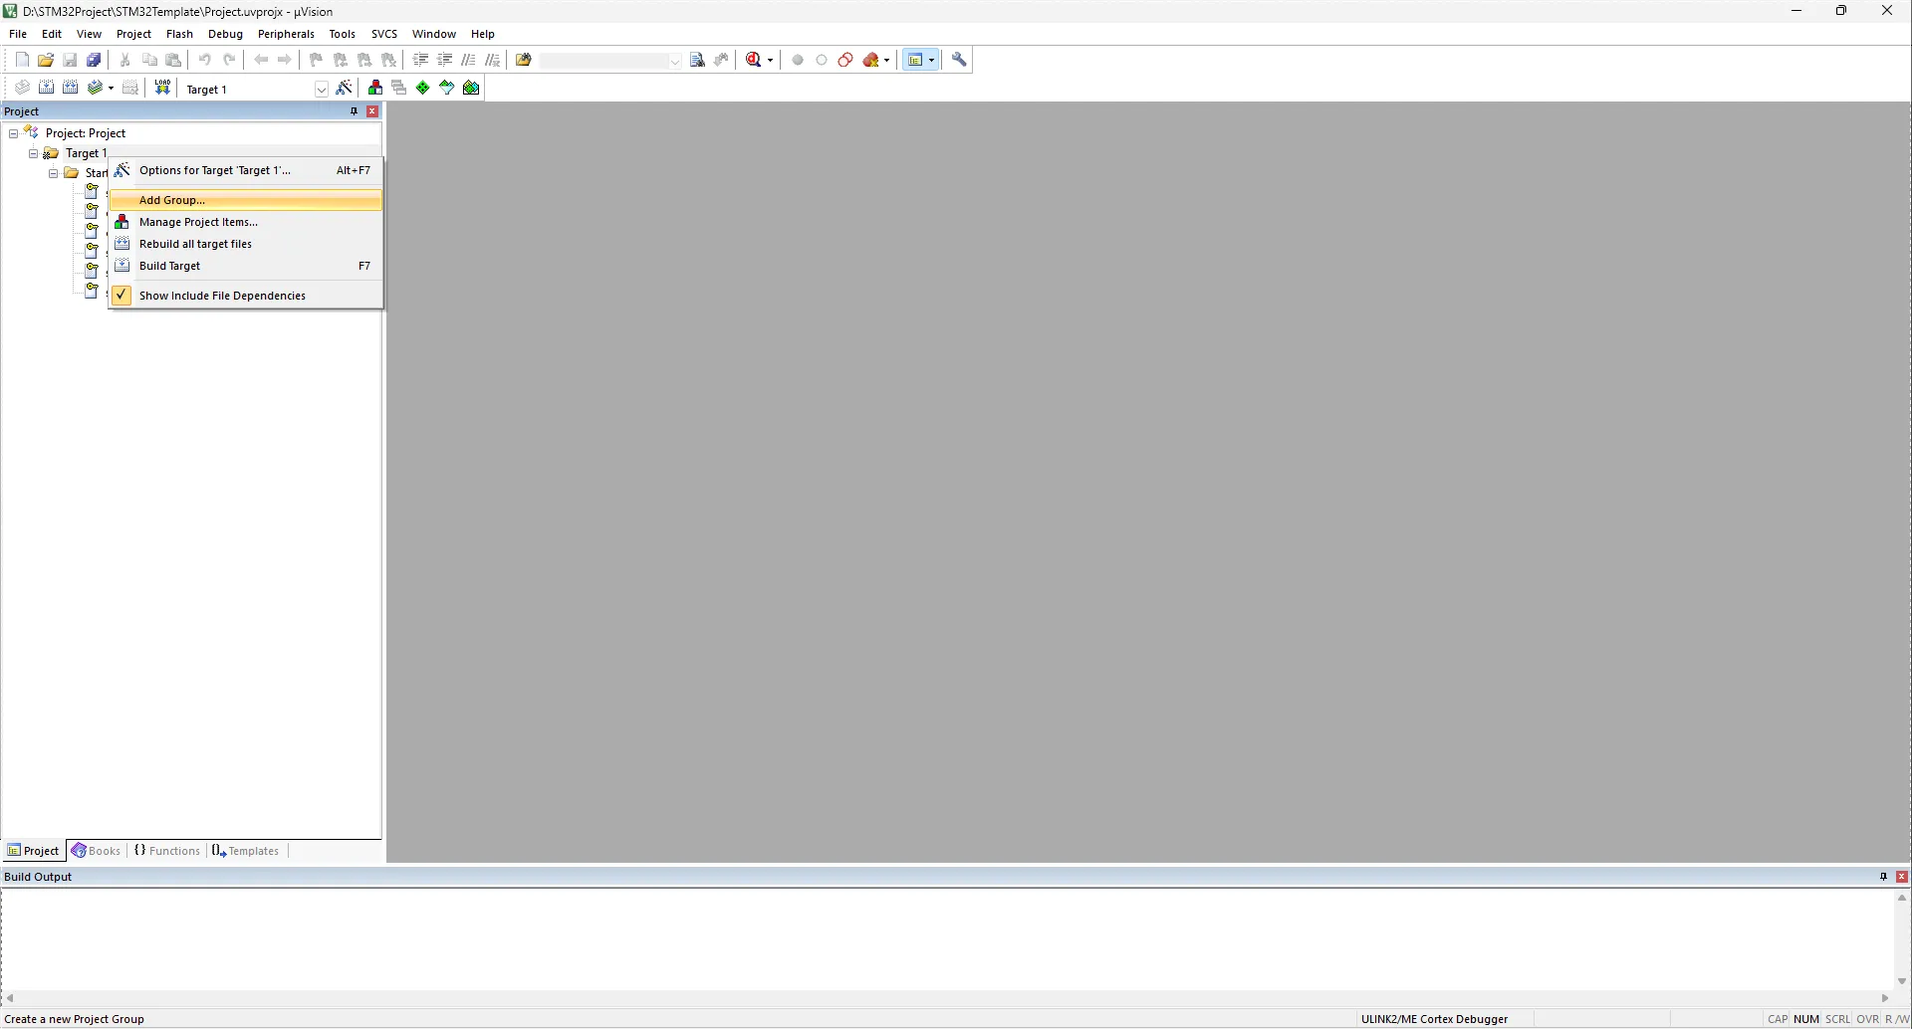Click the Save toolbar icon
This screenshot has width=1912, height=1029.
coord(70,60)
